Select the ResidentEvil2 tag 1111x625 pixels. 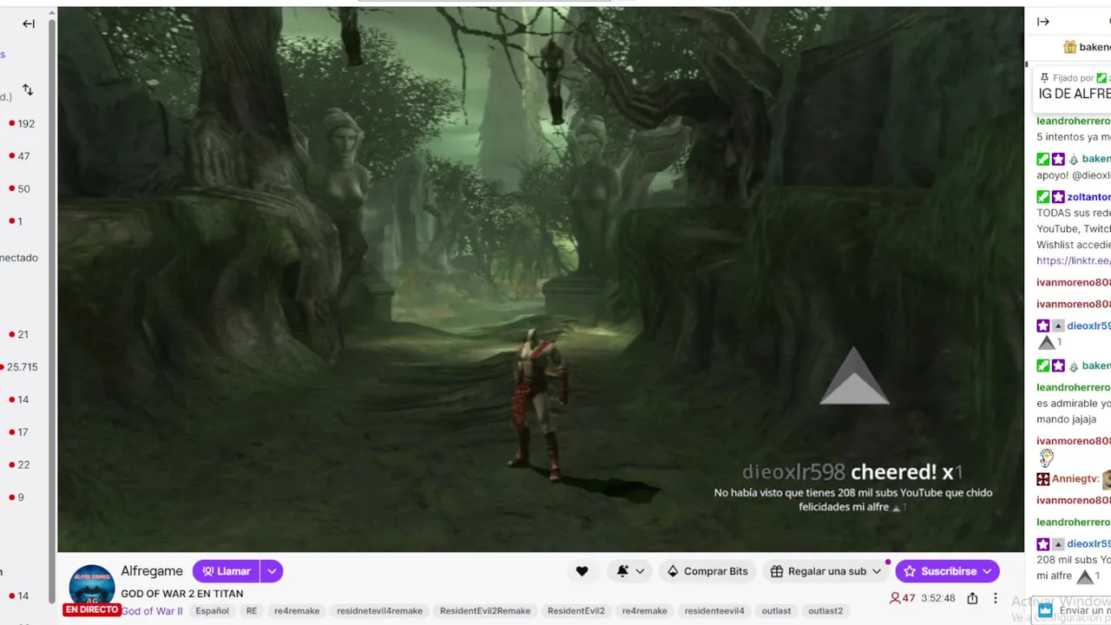576,611
